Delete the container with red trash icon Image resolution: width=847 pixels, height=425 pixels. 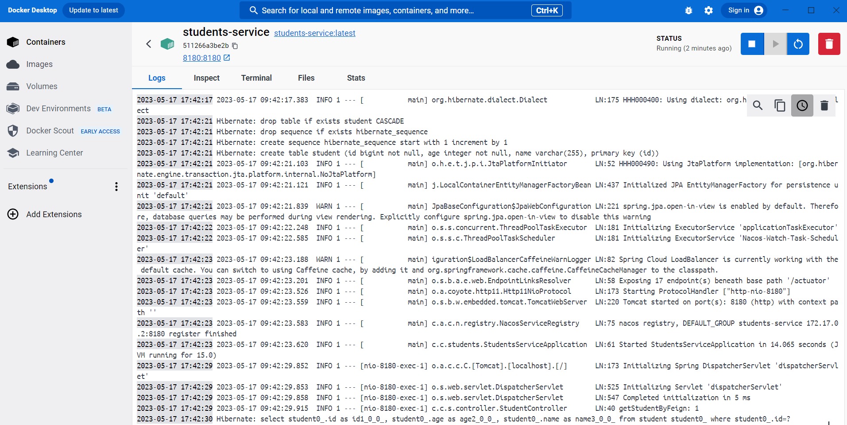coord(828,44)
